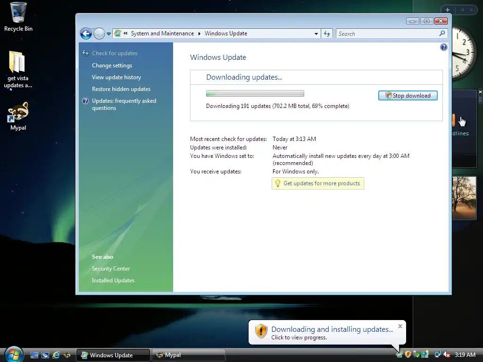
Task: Open View update history
Action: tap(117, 77)
